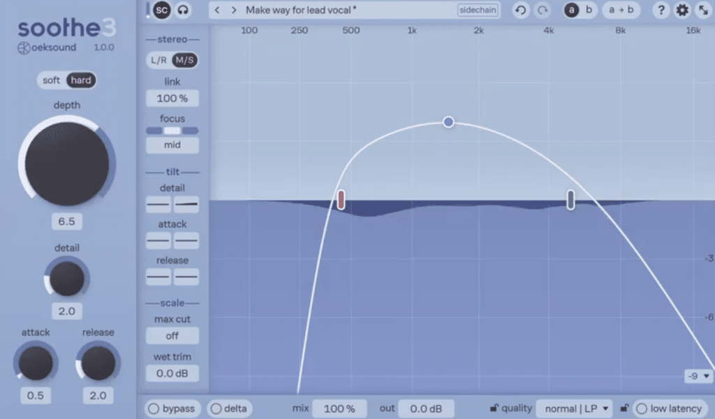Open settings gear icon
The width and height of the screenshot is (715, 419).
pyautogui.click(x=682, y=10)
